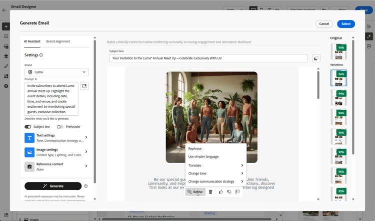The width and height of the screenshot is (375, 221).
Task: Click the scroll down arrow of email preview
Action: 318,199
